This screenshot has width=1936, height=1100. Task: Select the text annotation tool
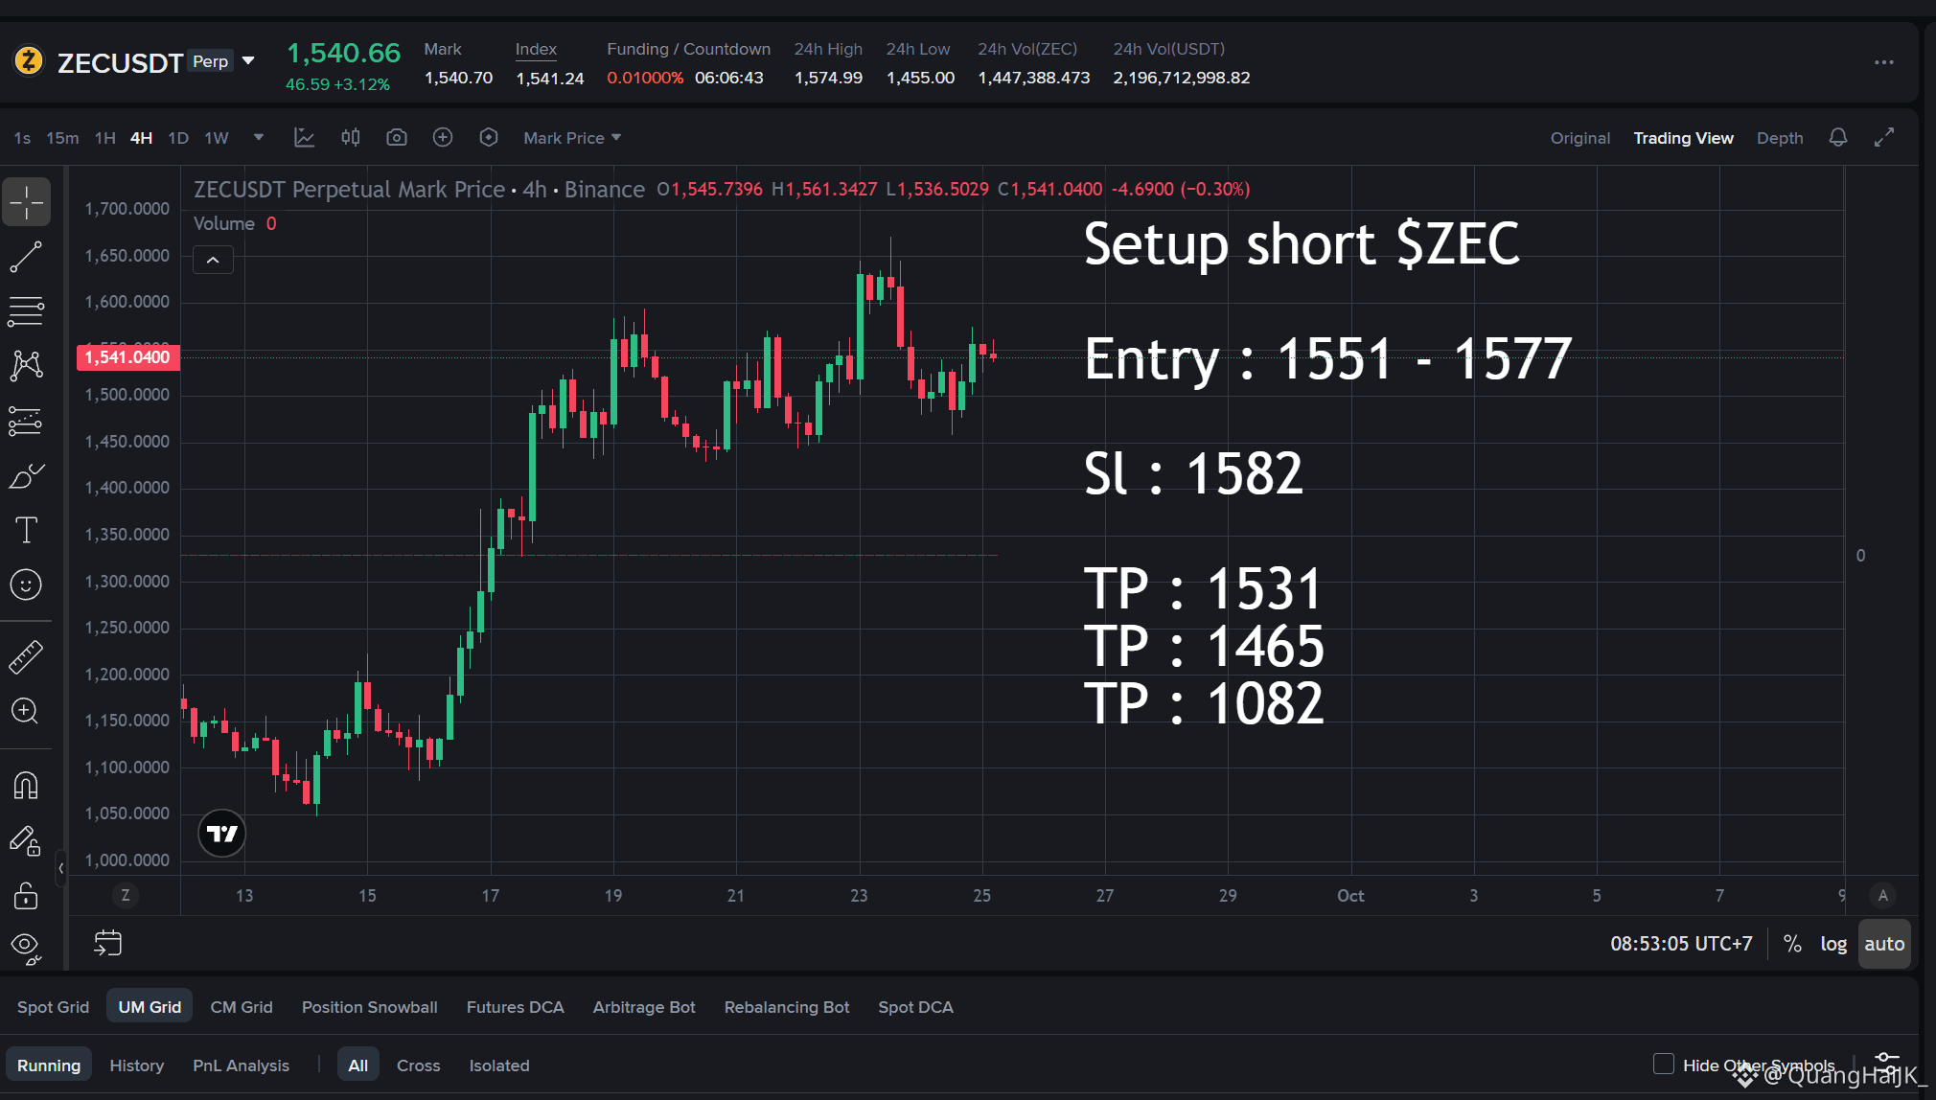click(x=26, y=530)
